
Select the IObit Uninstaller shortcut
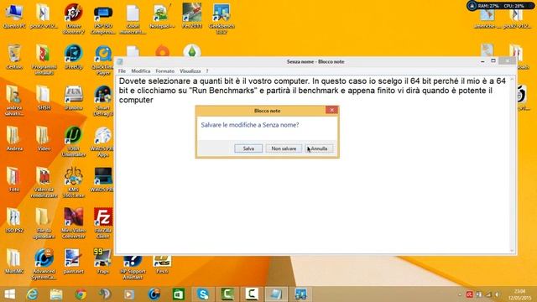coord(73,142)
